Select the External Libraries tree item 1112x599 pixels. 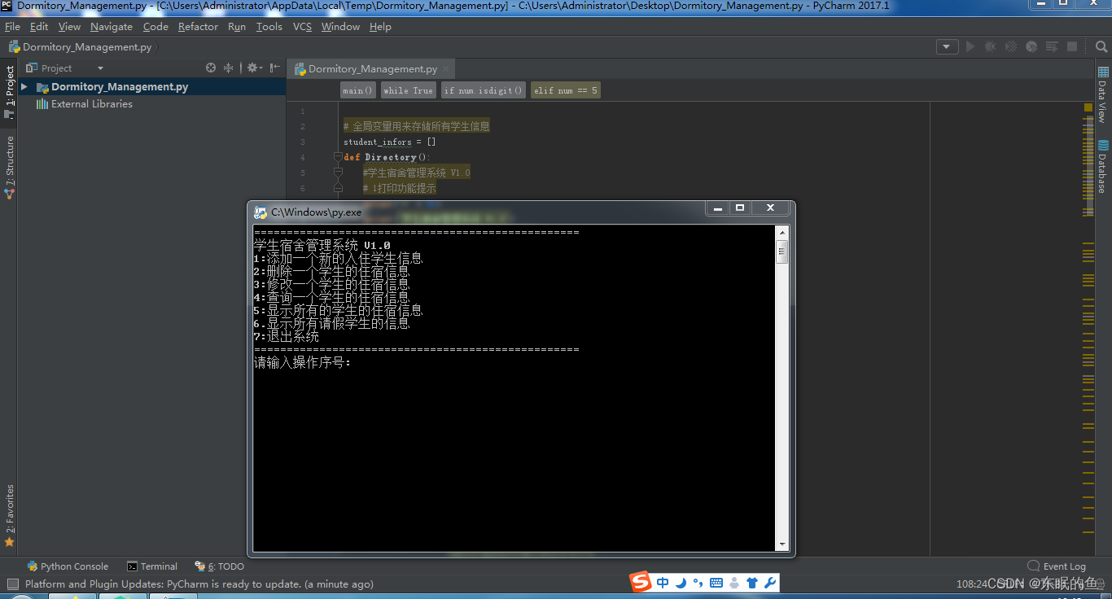coord(84,104)
